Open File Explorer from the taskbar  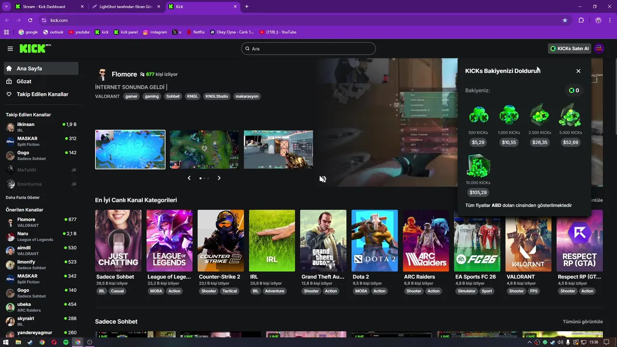point(18,342)
